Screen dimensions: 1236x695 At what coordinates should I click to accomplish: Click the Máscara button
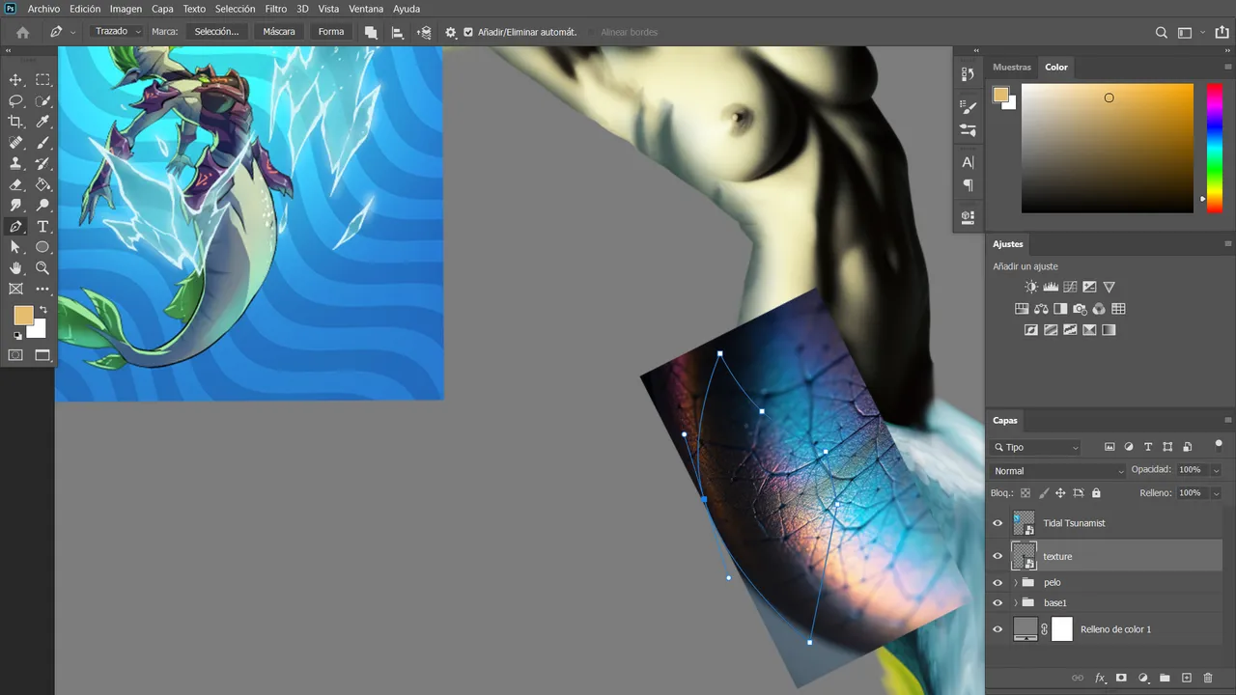[x=279, y=32]
